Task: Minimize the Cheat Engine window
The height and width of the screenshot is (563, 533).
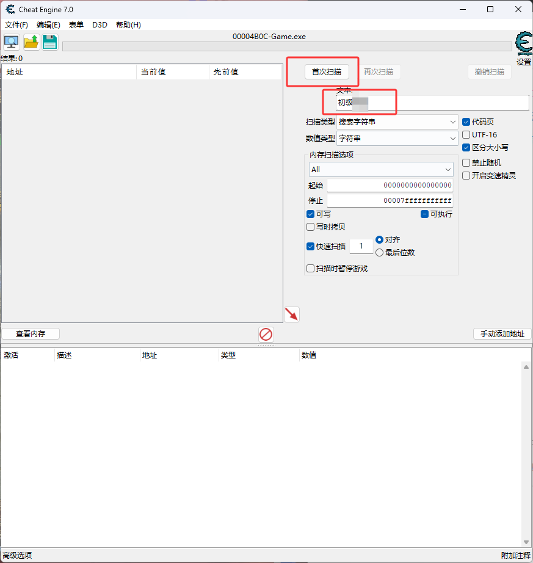Action: pyautogui.click(x=463, y=9)
